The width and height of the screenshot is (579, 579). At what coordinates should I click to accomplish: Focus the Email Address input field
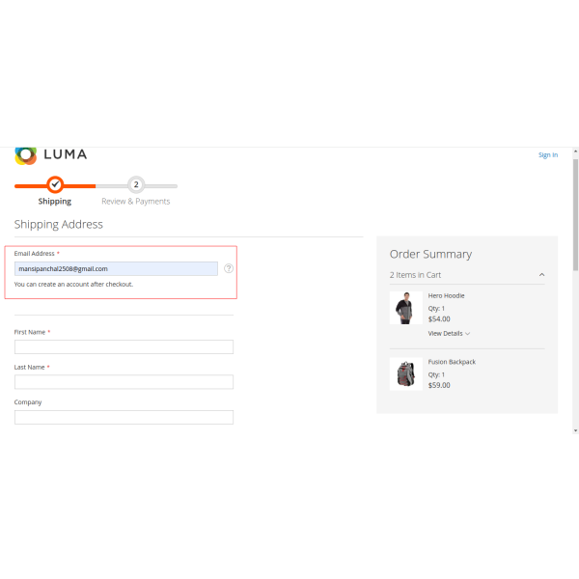(x=117, y=269)
